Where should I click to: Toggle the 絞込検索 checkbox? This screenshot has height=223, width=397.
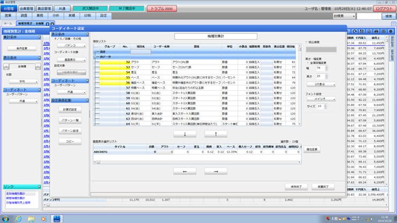pos(307,42)
